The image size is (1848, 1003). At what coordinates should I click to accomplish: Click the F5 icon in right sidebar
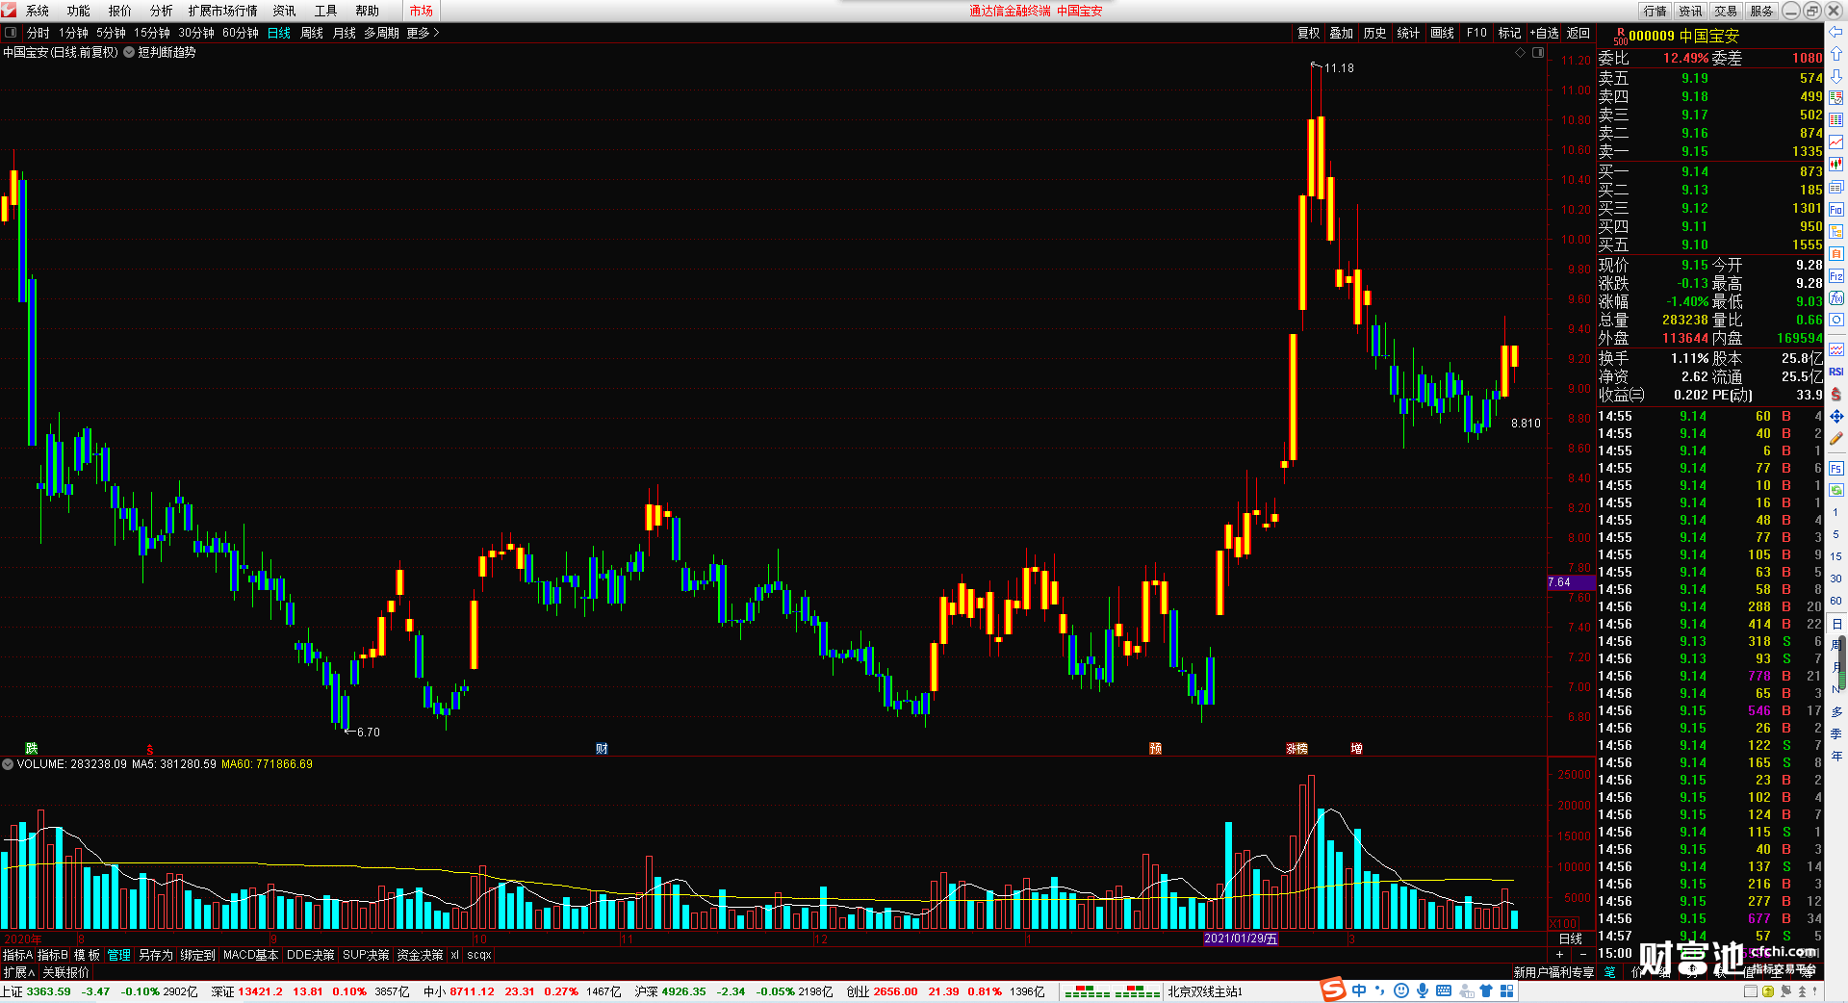coord(1836,468)
